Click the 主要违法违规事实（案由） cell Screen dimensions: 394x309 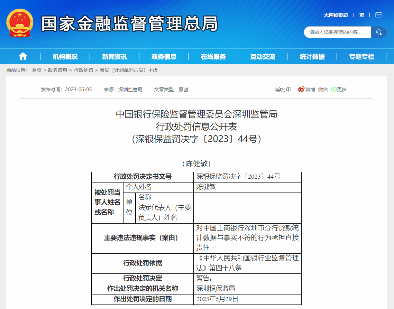pyautogui.click(x=143, y=238)
